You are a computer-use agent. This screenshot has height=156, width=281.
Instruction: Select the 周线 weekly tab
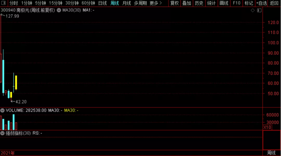click(x=114, y=3)
